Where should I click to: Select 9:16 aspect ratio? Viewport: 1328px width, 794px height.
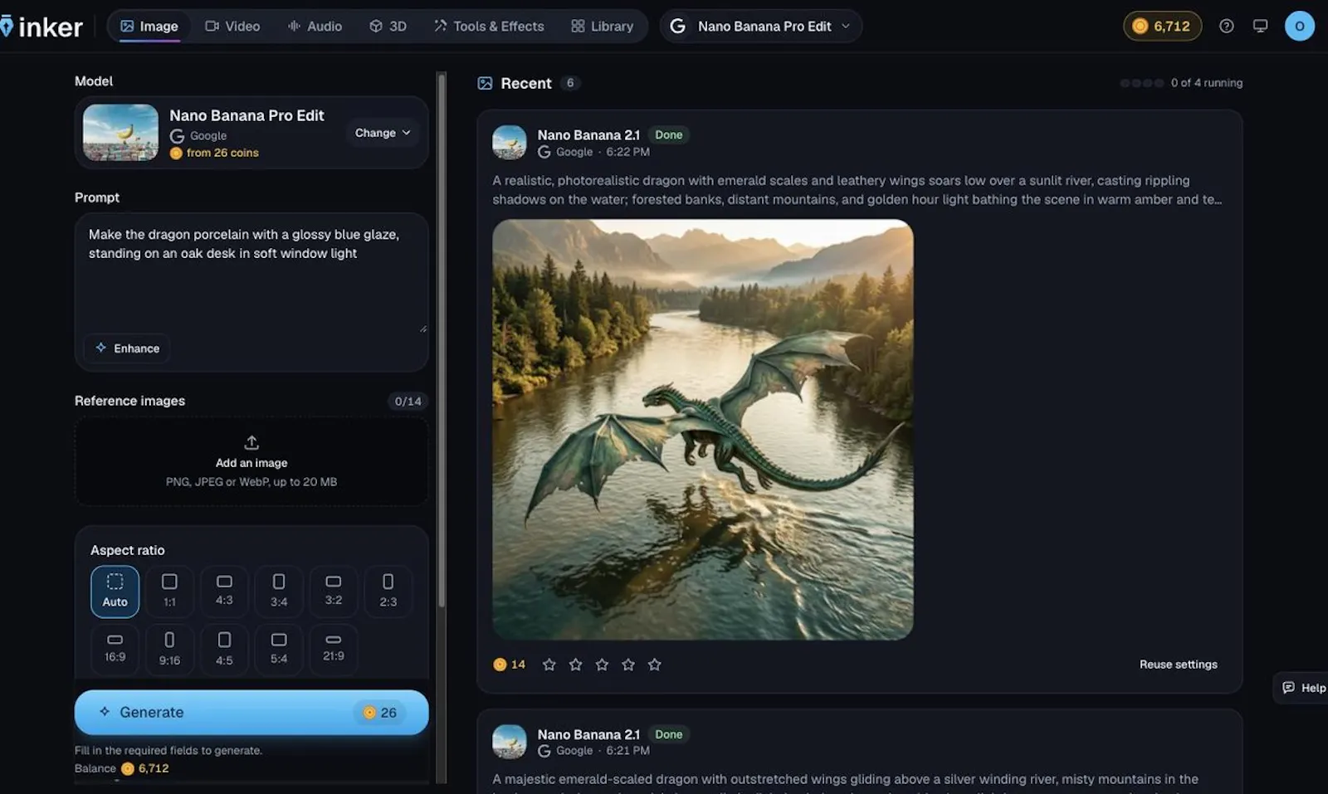pyautogui.click(x=169, y=649)
